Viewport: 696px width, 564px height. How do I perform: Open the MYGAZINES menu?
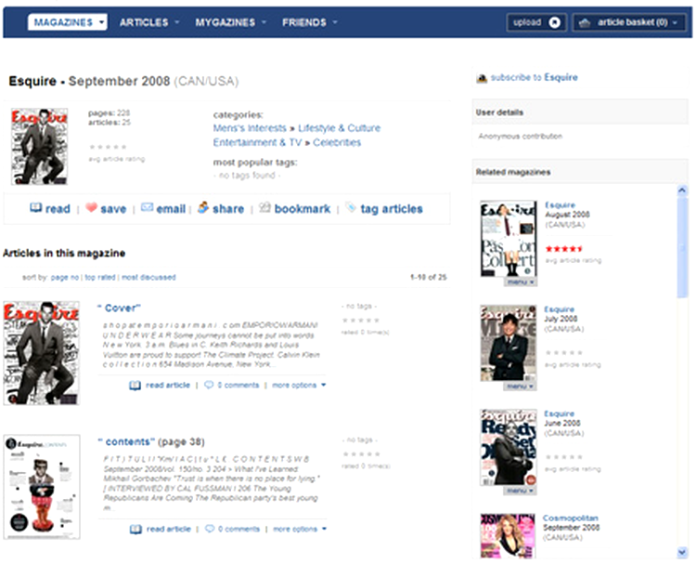pyautogui.click(x=230, y=22)
